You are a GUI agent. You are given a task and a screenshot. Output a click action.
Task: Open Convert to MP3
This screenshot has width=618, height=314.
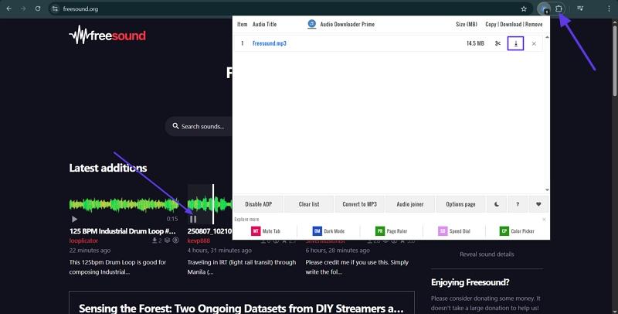point(359,204)
